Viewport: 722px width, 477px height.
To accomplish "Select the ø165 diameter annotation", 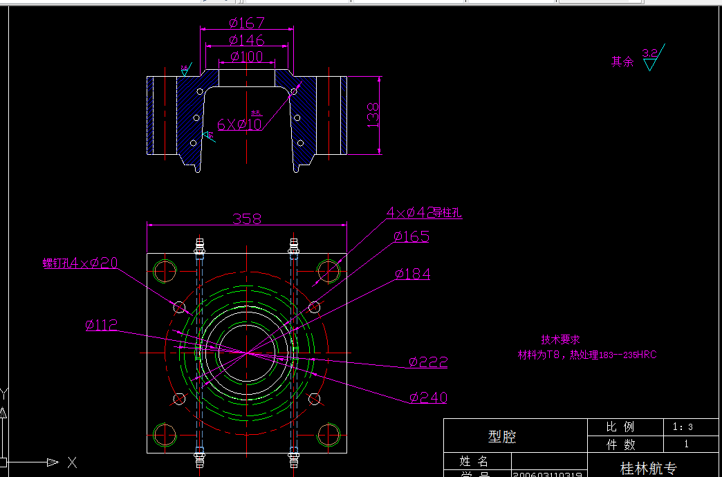I will (411, 236).
